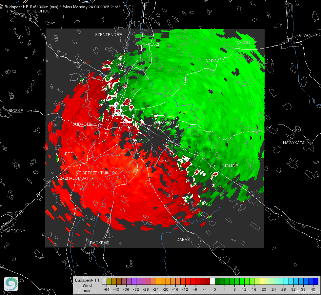Click the RÁCKEVE map label
Viewport: 321px width, 295px height.
pyautogui.click(x=99, y=243)
